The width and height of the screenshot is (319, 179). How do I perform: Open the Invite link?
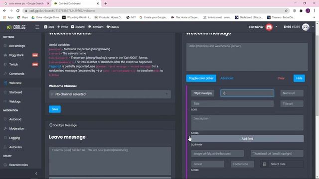click(x=62, y=27)
